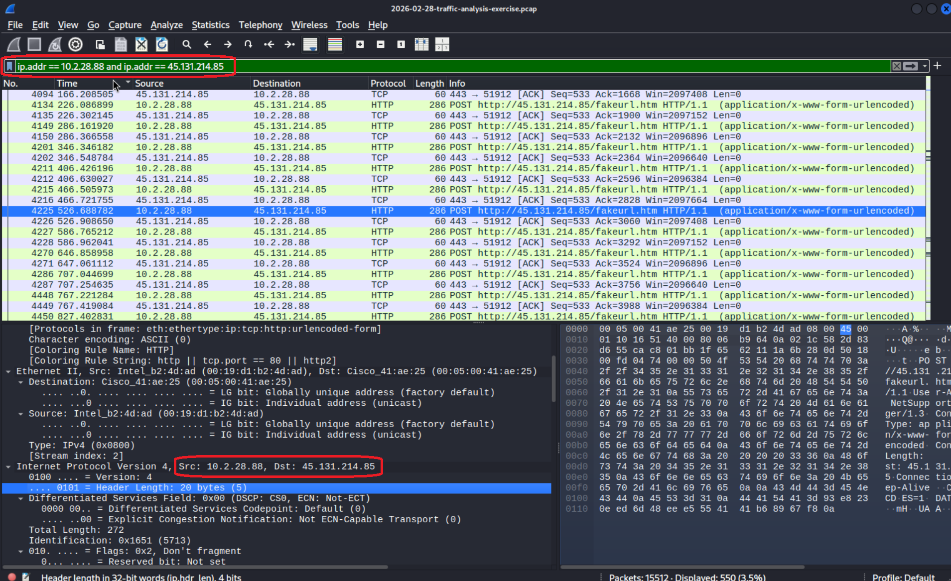951x581 pixels.
Task: Go back in packet history
Action: point(207,45)
